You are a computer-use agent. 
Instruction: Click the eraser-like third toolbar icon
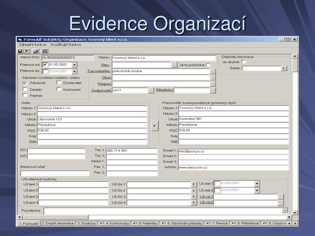(x=36, y=51)
